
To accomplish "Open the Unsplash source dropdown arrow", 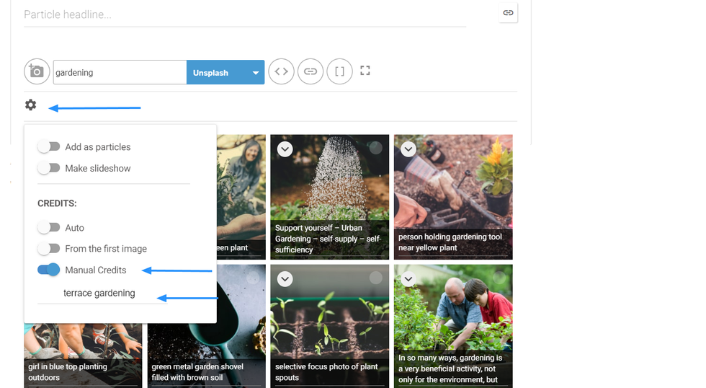I will pos(255,73).
